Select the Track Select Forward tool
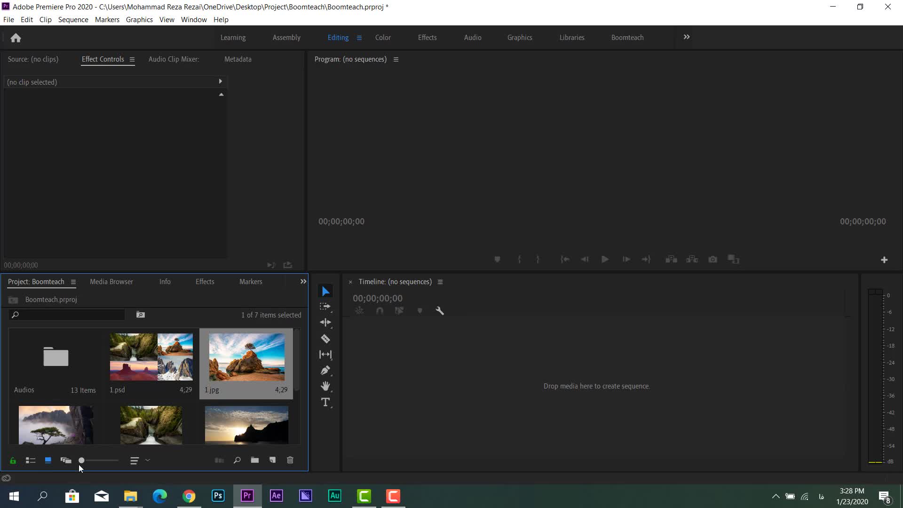Screen dimensions: 903x508 [x=325, y=307]
